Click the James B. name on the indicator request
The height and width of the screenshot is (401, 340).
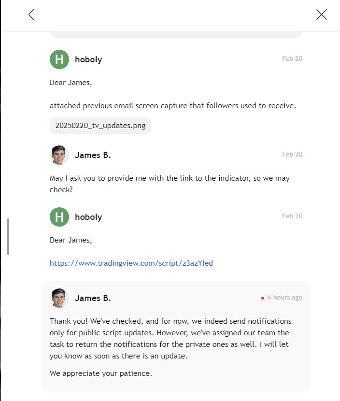click(x=93, y=155)
